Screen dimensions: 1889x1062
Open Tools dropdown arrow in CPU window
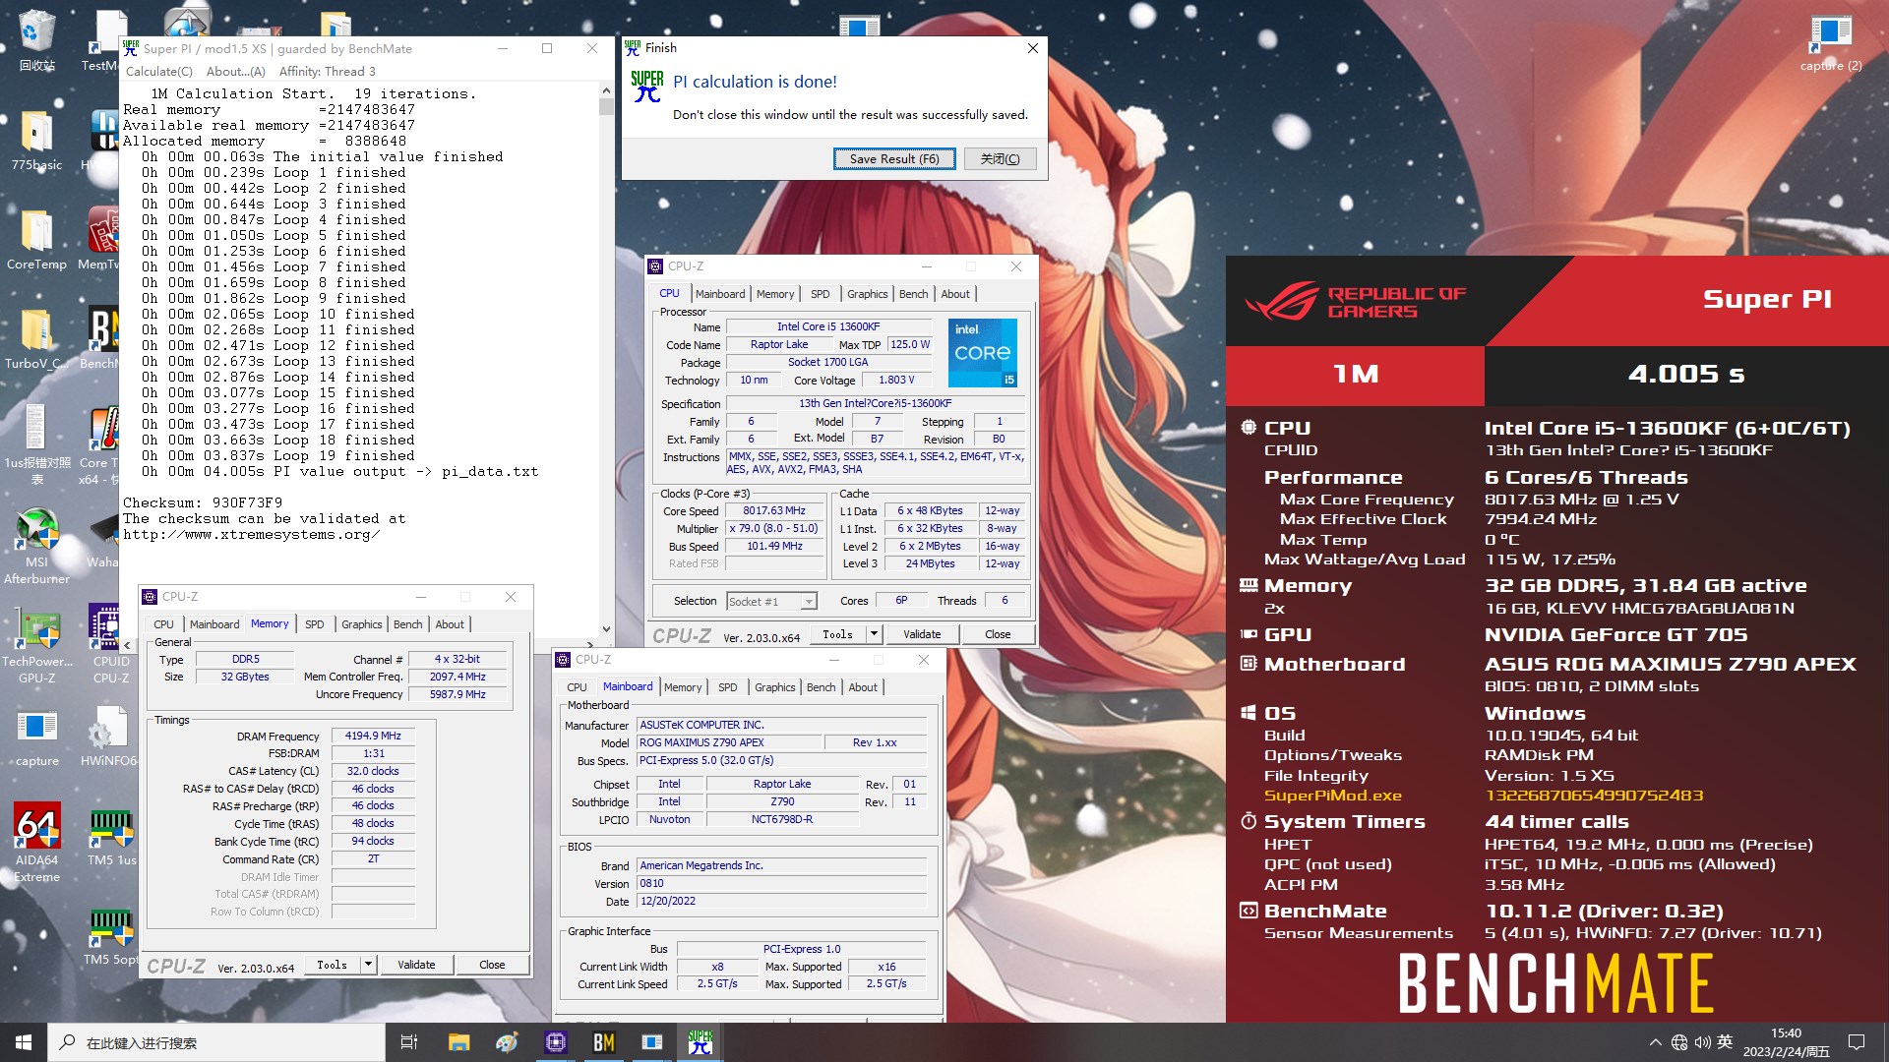pos(874,634)
